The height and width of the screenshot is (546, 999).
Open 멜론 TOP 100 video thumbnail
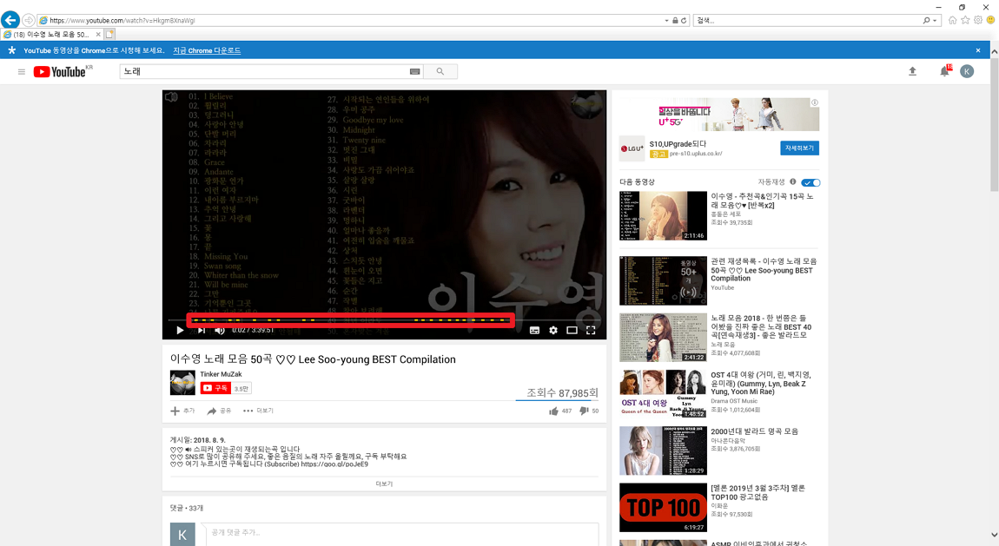coord(663,507)
